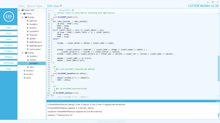This screenshot has width=220, height=123.
Task: Click the Clean button
Action: (x=9, y=39)
